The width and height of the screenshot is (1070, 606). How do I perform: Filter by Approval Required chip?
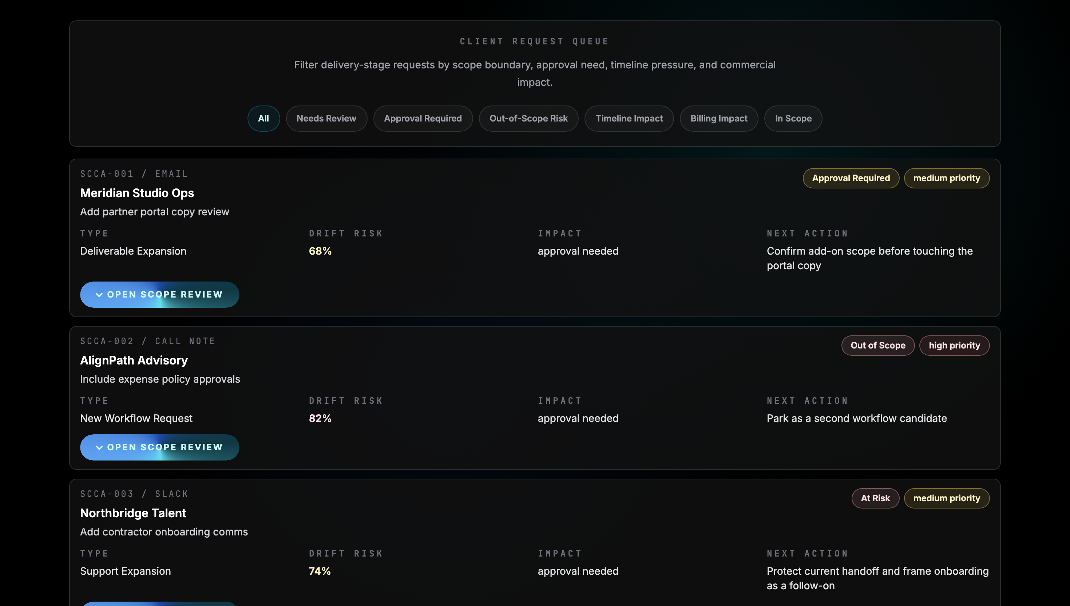423,119
